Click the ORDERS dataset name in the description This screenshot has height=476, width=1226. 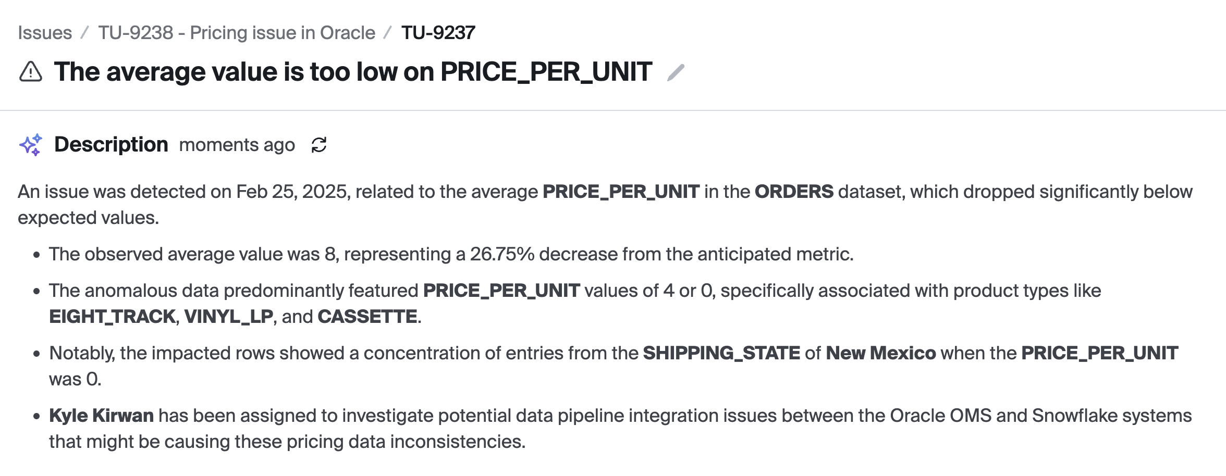click(794, 192)
